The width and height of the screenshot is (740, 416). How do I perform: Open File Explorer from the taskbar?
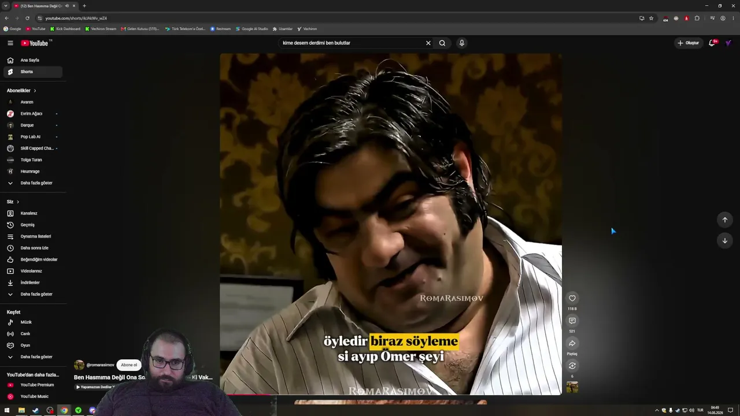pyautogui.click(x=21, y=411)
